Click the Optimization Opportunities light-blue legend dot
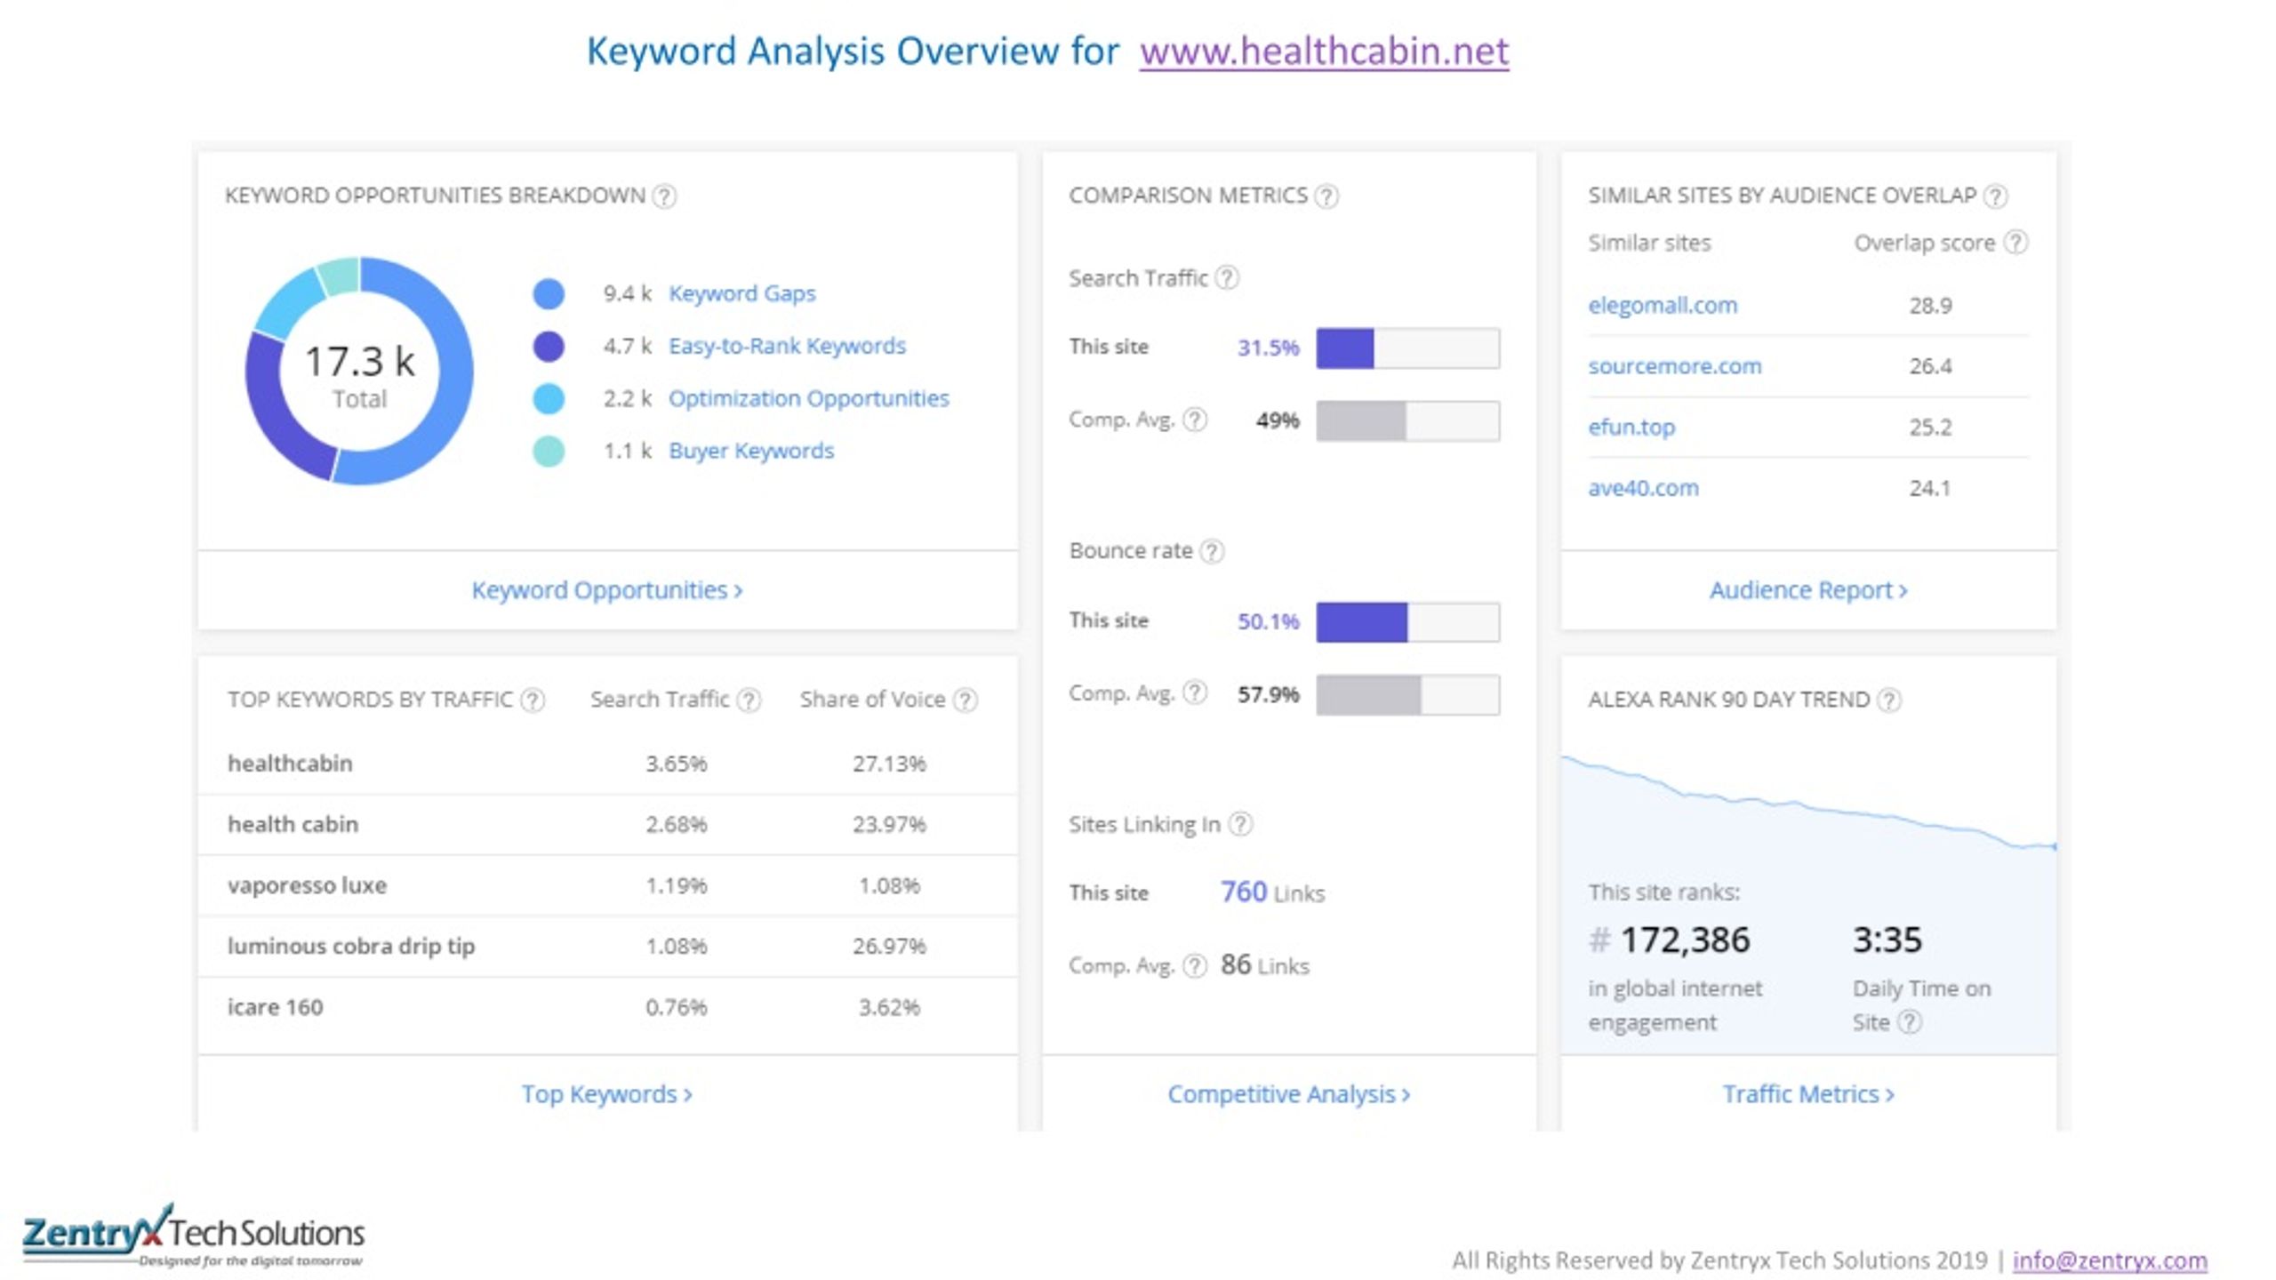This screenshot has height=1280, width=2276. (x=549, y=398)
